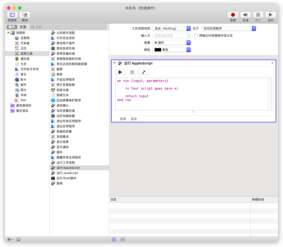The width and height of the screenshot is (283, 247).
Task: Run the workflow with 运行 toolbar button
Action: pyautogui.click(x=270, y=15)
